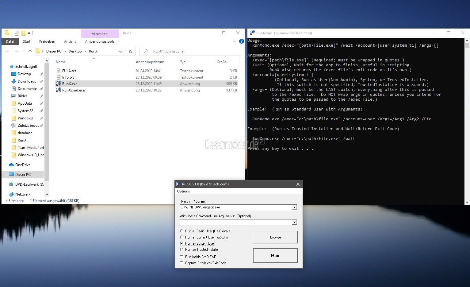Click the RunX v1.0 dialog title icon
Image resolution: width=470 pixels, height=287 pixels.
178,184
